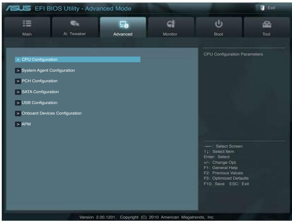Click the Version 2.00.1201 copyright footer
The width and height of the screenshot is (292, 221).
tap(147, 217)
